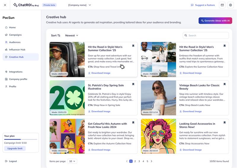The width and height of the screenshot is (237, 168).
Task: Go to next page arrow
Action: 151,161
